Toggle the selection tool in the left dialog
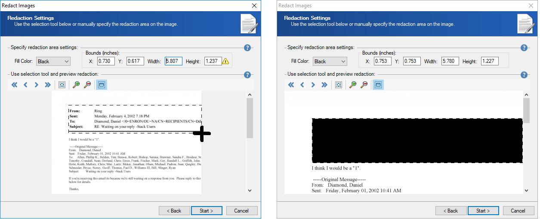 tap(102, 85)
